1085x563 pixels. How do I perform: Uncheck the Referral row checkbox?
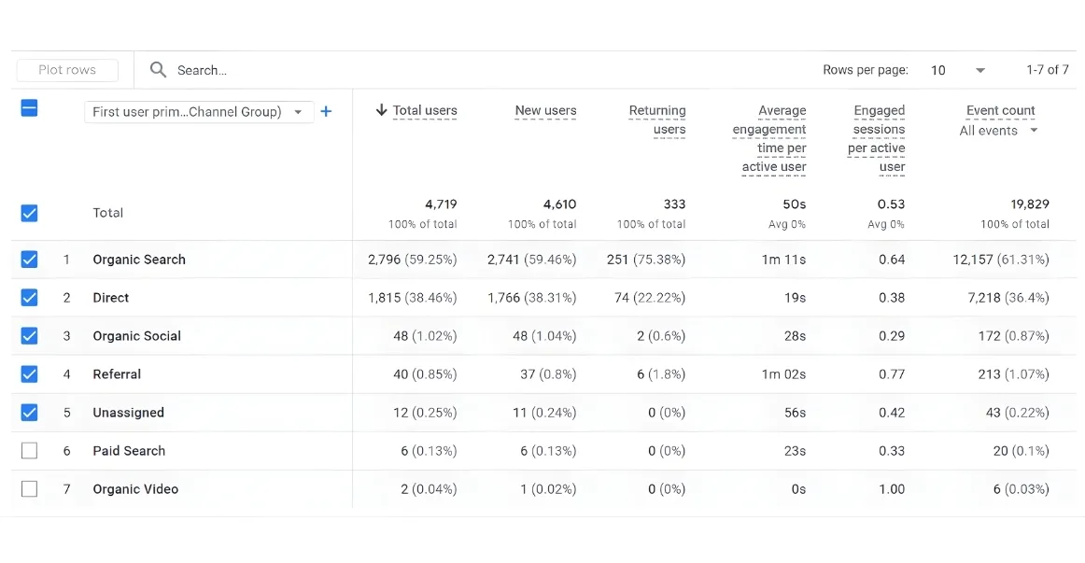(29, 374)
